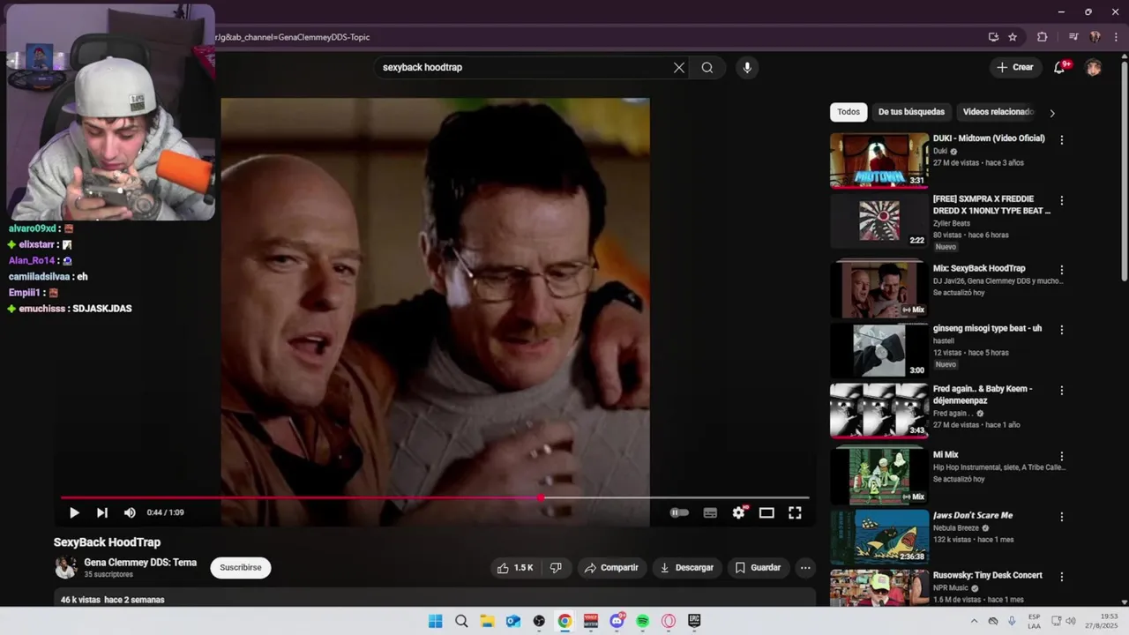This screenshot has height=635, width=1129.
Task: Open Gena Clemmey channel avatar
Action: pos(66,568)
